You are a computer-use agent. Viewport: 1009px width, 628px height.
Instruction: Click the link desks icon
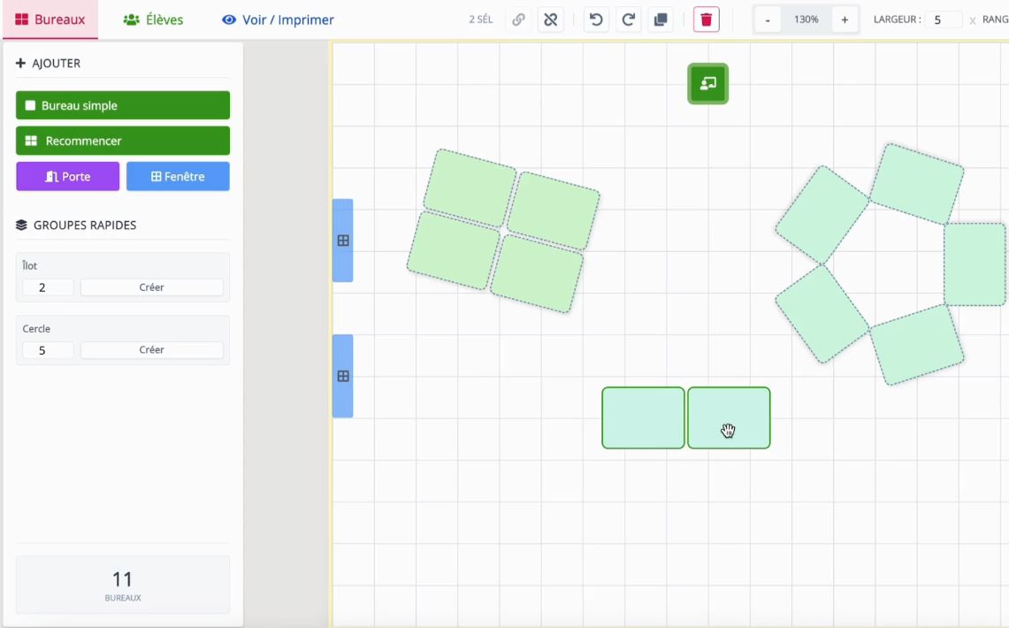coord(519,19)
